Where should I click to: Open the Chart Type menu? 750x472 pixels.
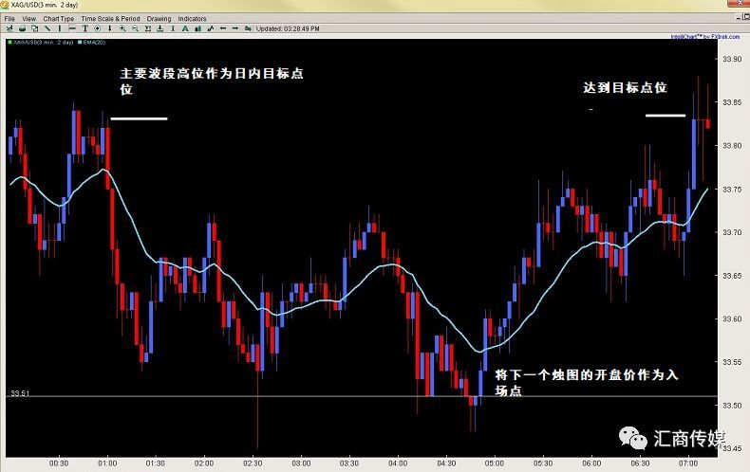[58, 19]
